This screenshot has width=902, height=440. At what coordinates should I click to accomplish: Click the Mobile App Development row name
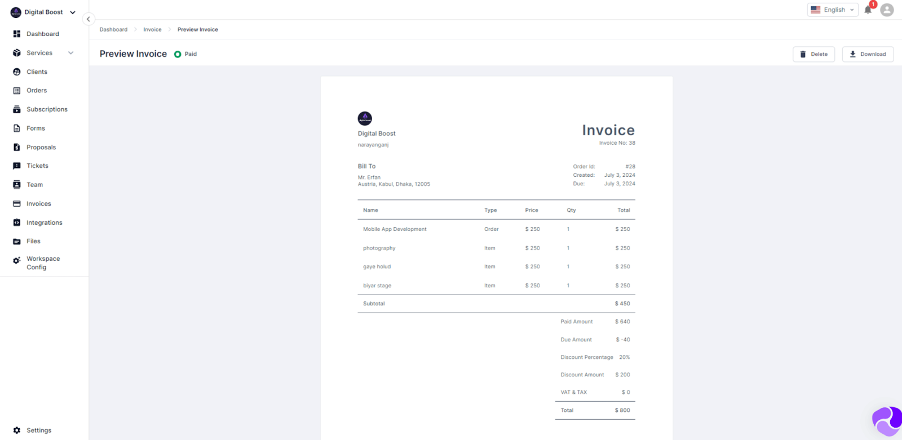395,229
